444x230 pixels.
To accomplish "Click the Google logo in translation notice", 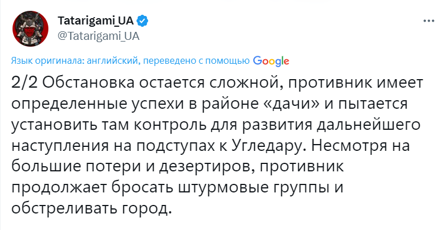I will 272,60.
